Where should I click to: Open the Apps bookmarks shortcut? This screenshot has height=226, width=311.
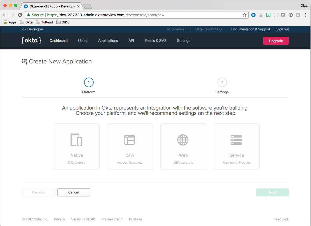(x=10, y=22)
